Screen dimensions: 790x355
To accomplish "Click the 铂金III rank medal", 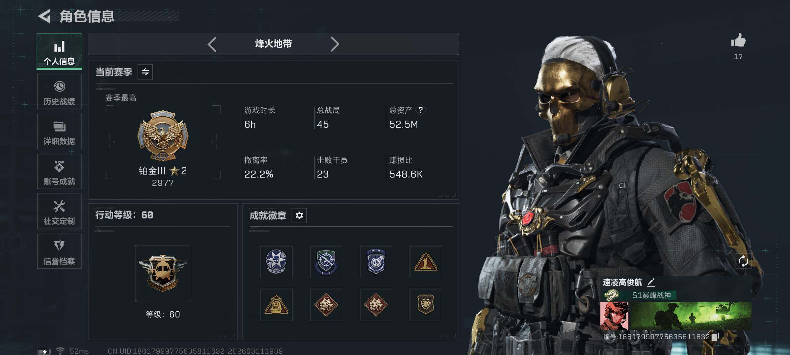I will [x=163, y=135].
